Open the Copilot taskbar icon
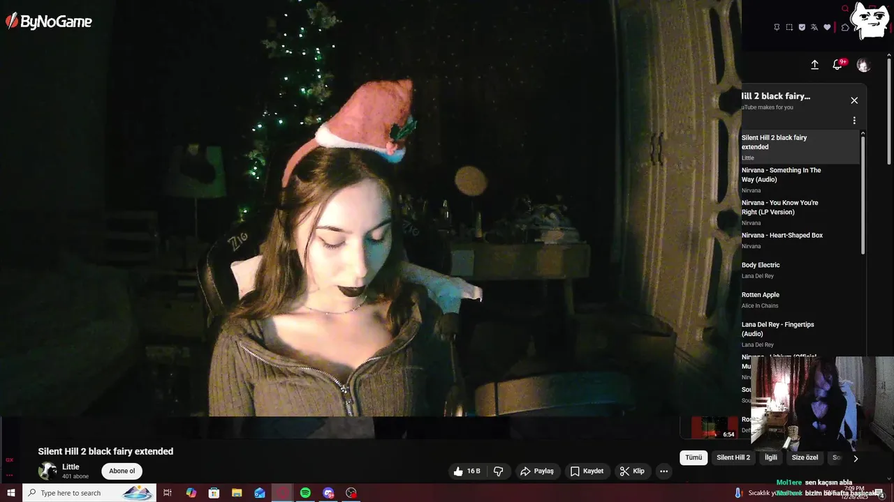Screen dimensions: 894x502 (191, 493)
